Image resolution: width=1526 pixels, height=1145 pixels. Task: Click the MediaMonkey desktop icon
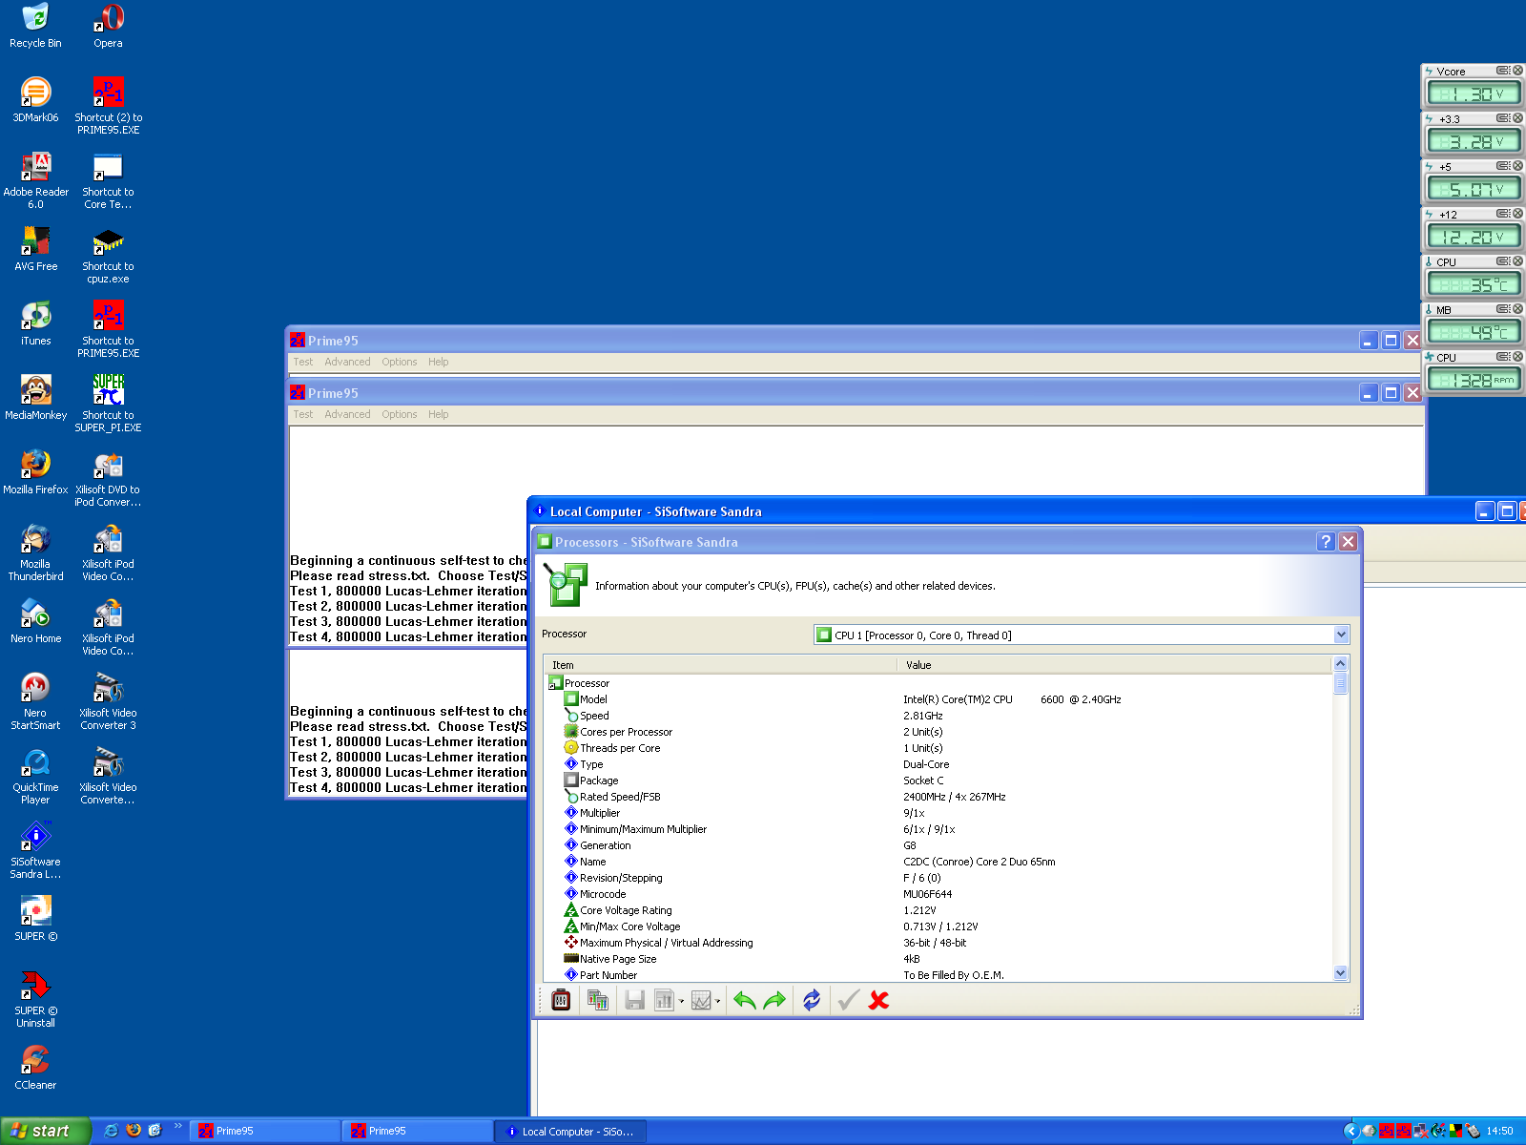[35, 398]
